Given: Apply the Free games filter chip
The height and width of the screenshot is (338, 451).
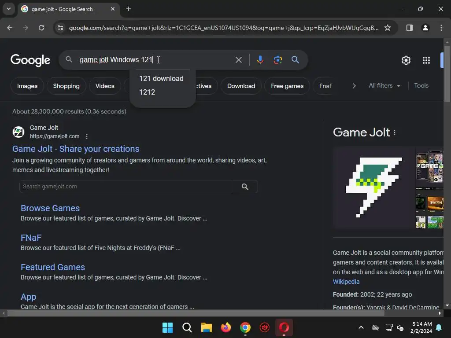Looking at the screenshot, I should click(287, 86).
